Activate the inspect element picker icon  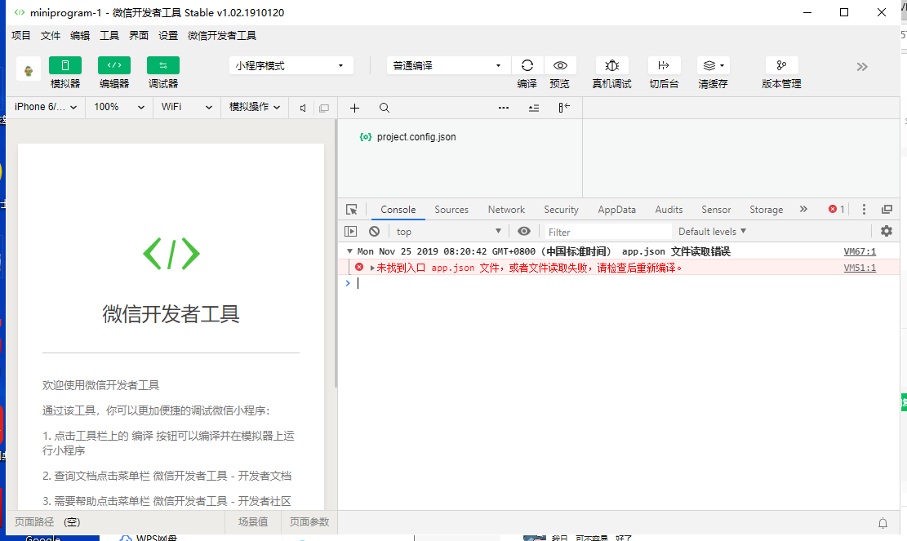[352, 209]
